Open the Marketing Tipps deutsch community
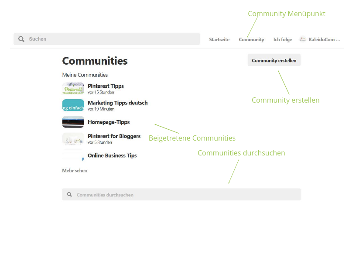 tap(118, 103)
